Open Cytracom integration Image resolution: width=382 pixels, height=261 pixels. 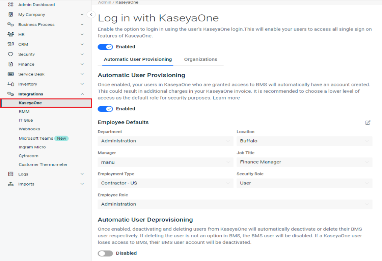coord(28,156)
